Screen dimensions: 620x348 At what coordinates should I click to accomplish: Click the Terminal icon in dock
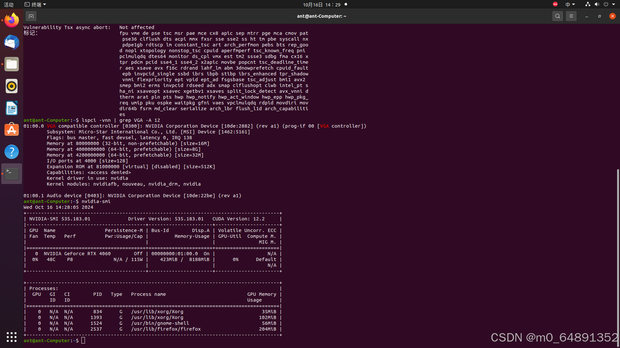[12, 174]
